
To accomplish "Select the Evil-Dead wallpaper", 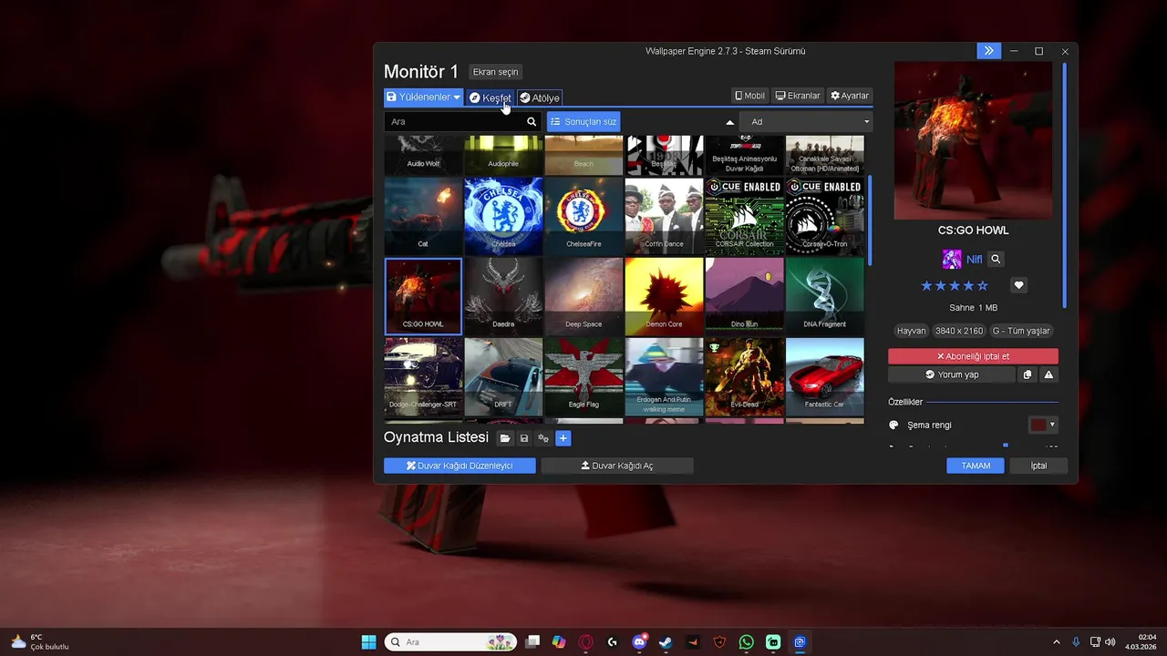I will coord(744,376).
